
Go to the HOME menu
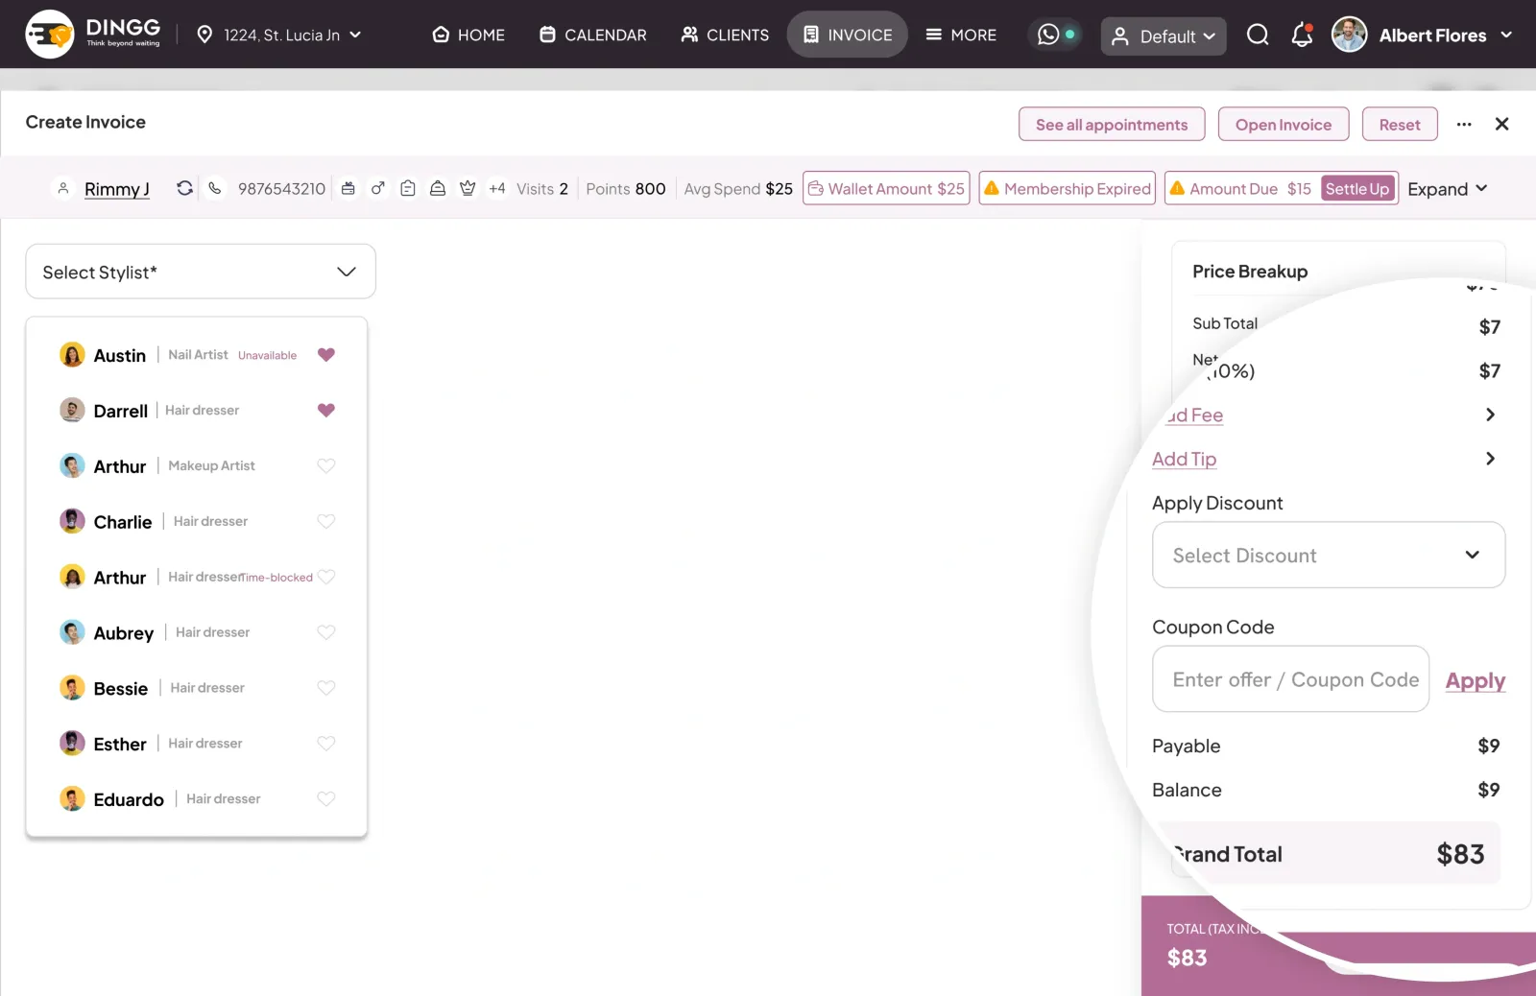tap(468, 36)
